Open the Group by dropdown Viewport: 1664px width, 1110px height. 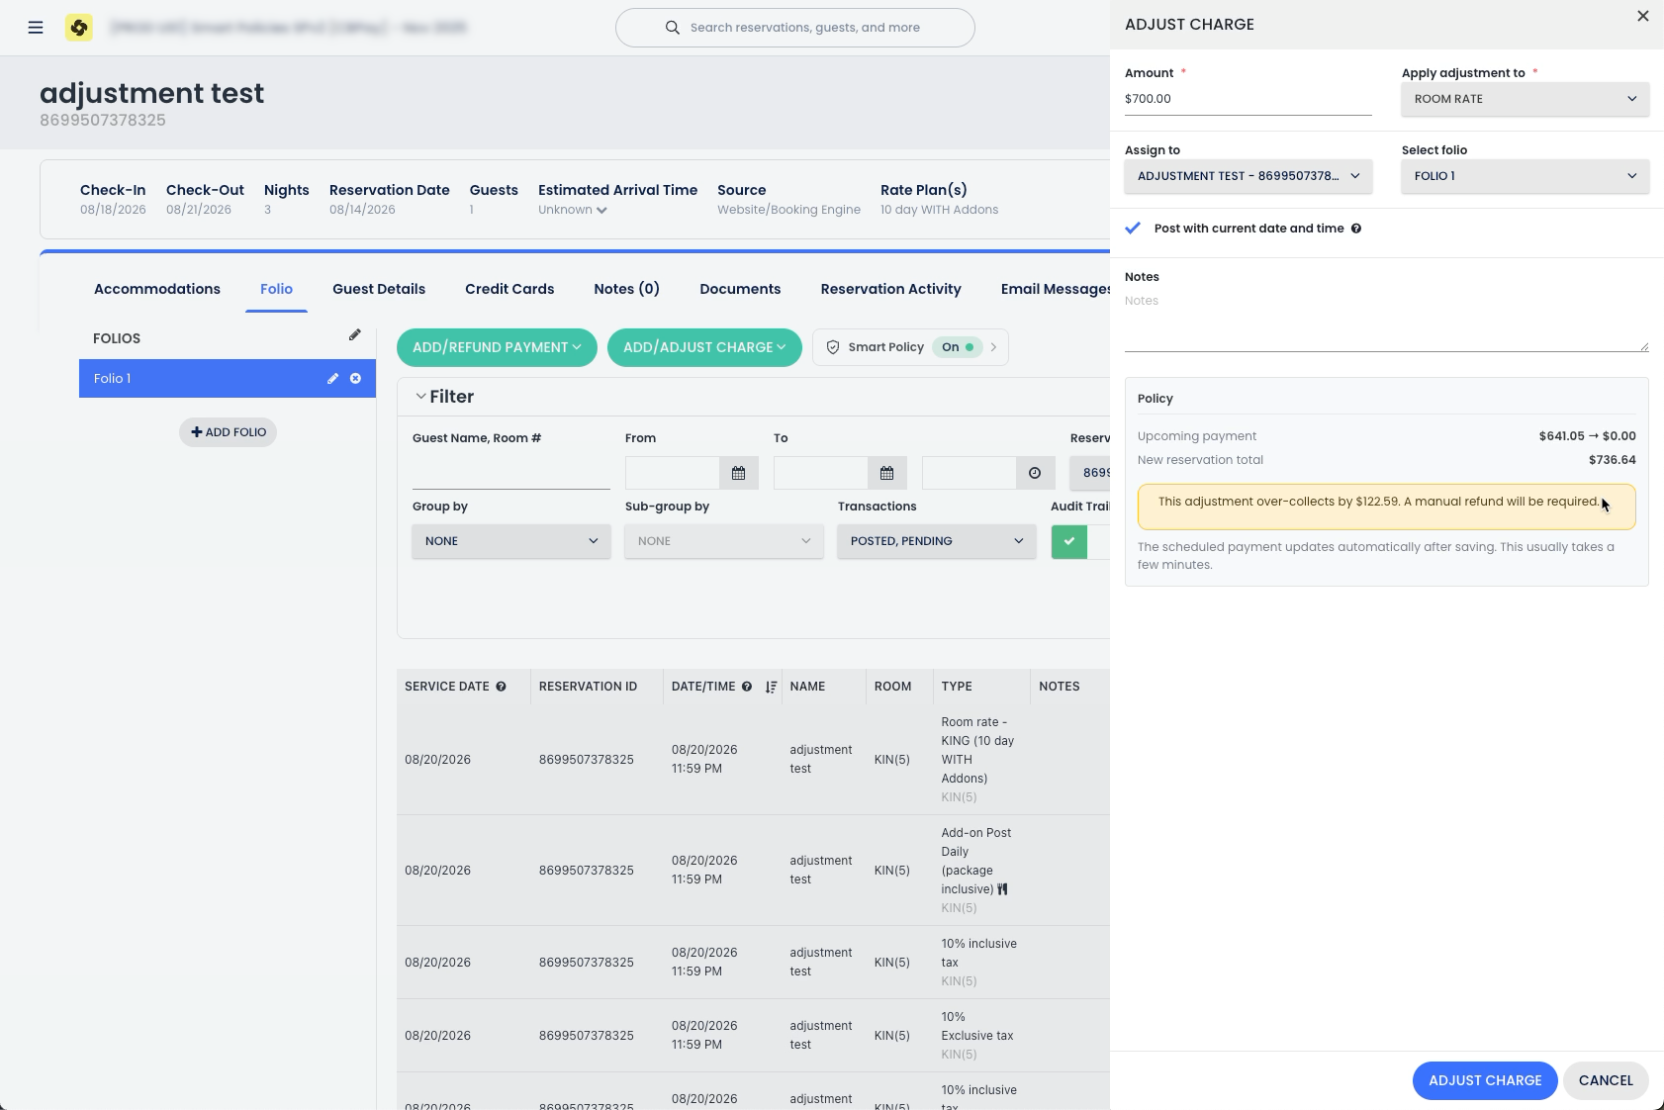tap(511, 541)
